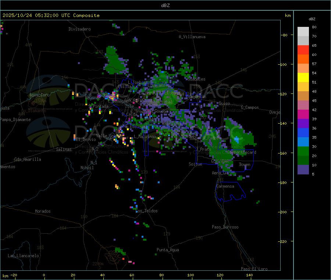
Task: Click the El_Desvio location label
Action: pyautogui.click(x=86, y=139)
